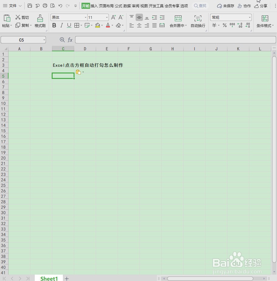Click the 分享 share button
The image size is (277, 281).
[261, 6]
